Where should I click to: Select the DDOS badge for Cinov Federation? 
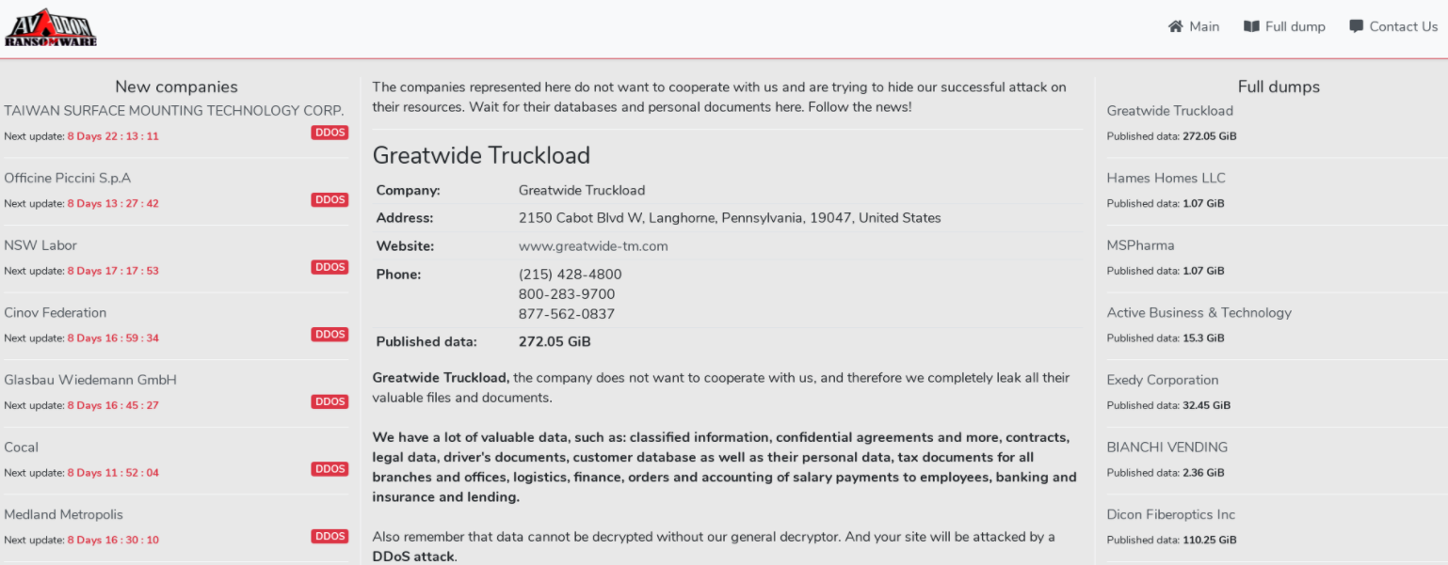tap(330, 335)
